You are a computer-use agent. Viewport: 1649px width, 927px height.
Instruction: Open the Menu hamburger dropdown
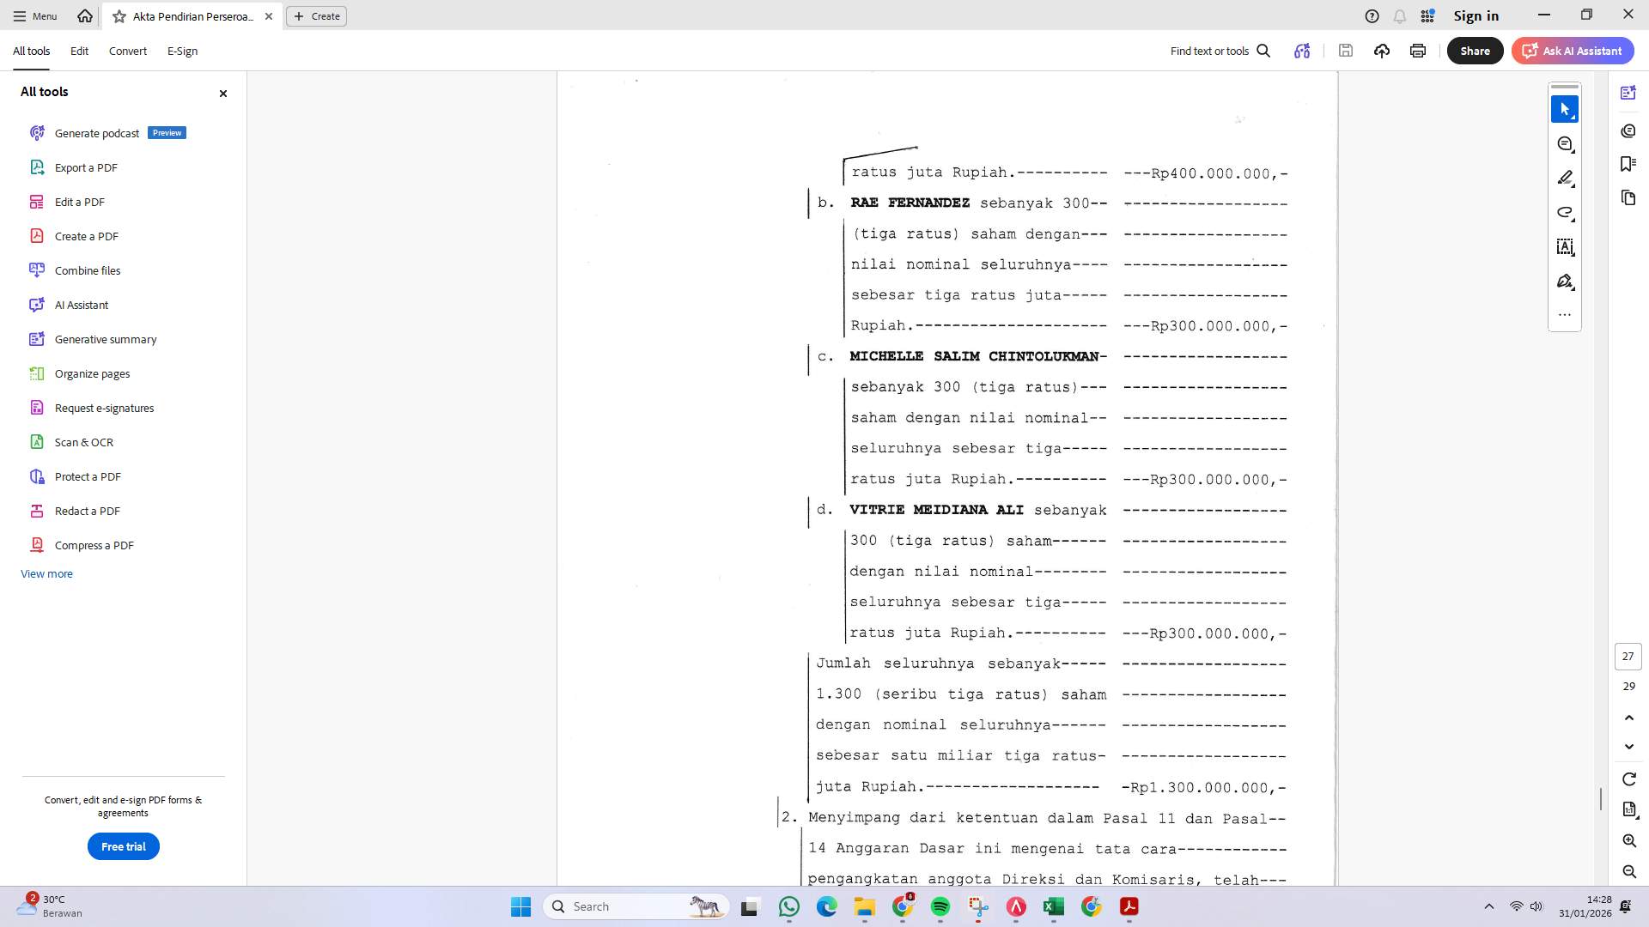33,15
